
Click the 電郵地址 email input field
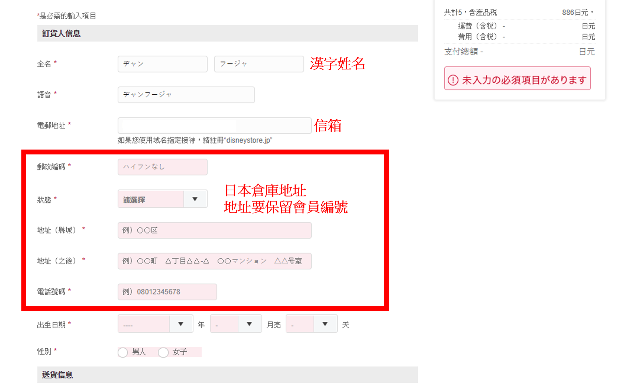tap(214, 126)
